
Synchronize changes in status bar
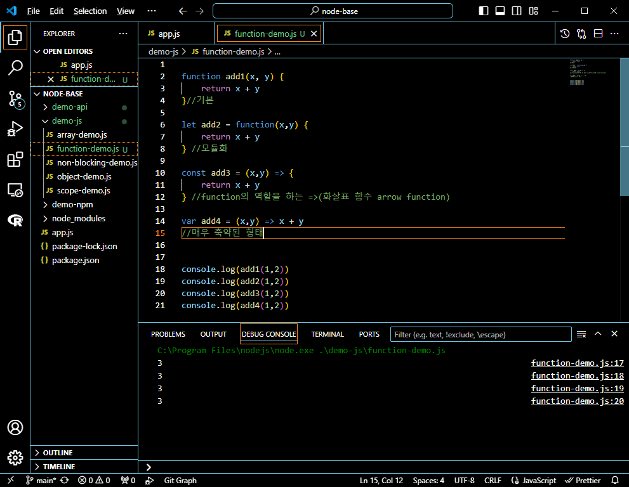[x=65, y=480]
